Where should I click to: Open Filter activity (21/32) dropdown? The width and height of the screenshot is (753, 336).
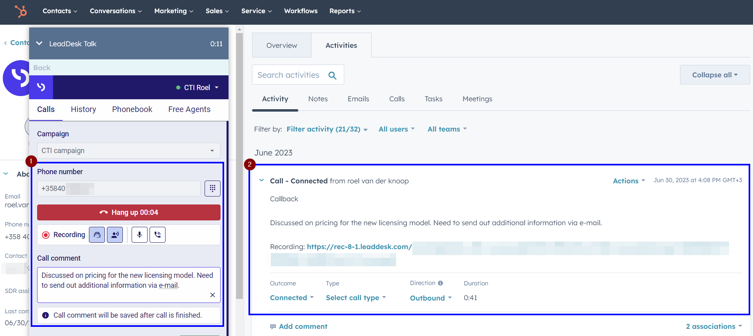(327, 129)
